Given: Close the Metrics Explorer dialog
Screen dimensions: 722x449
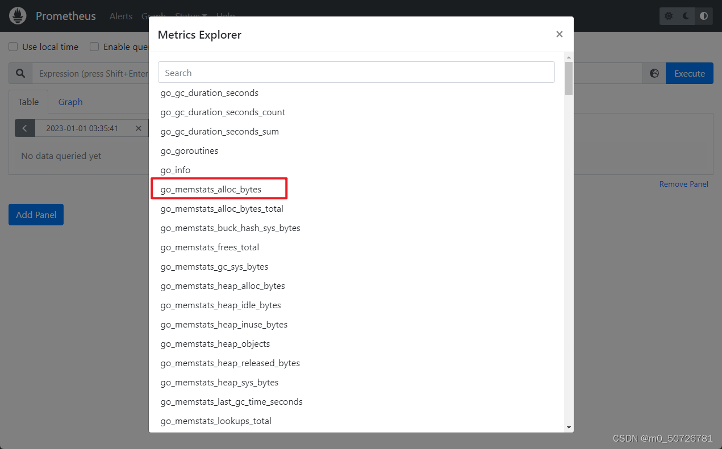Looking at the screenshot, I should coord(560,34).
